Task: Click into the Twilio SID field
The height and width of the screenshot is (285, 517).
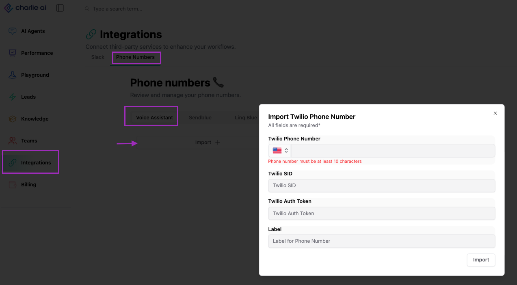Action: 382,186
